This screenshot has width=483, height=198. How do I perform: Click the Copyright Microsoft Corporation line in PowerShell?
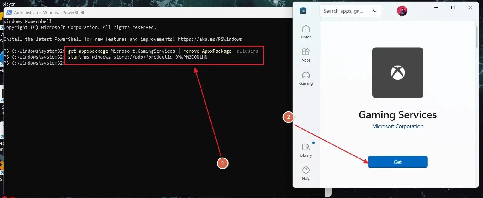pos(80,27)
